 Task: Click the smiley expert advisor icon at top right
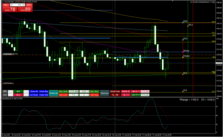(x=214, y=2)
